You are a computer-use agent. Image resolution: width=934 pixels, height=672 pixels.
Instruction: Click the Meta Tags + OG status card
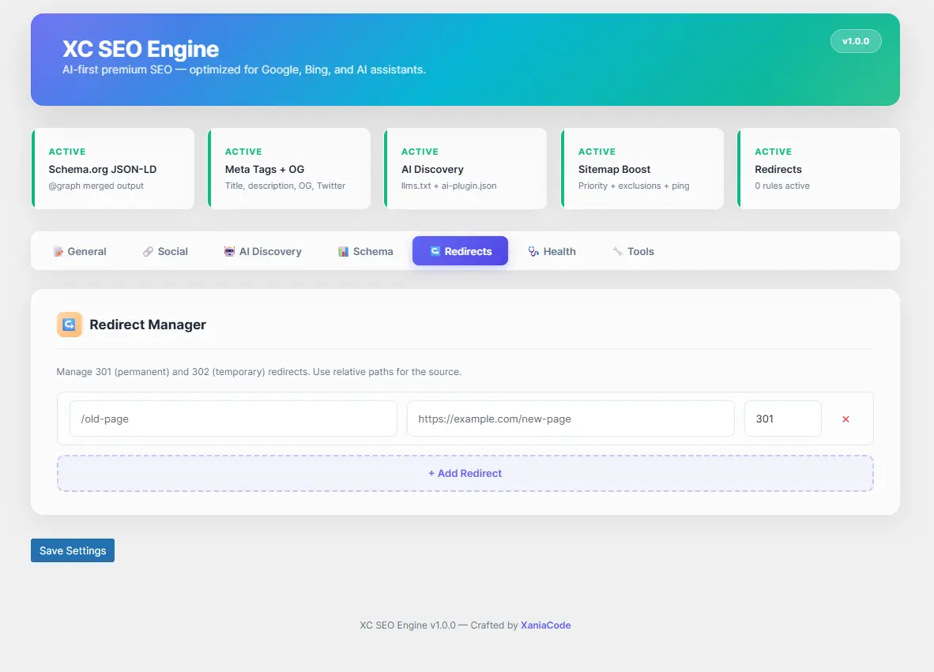pyautogui.click(x=289, y=168)
